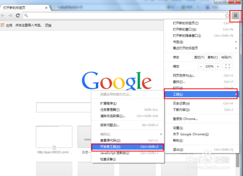Open the Chrome hamburger menu button
This screenshot has height=176, width=243.
(x=235, y=16)
